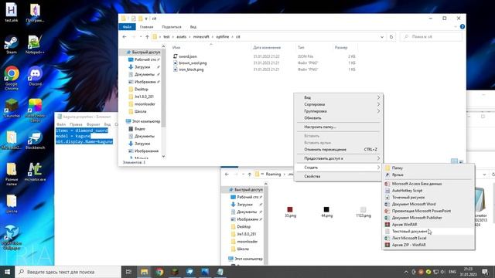This screenshot has width=495, height=278.
Task: Open address bar history dropdown in cit
Action: point(382,37)
